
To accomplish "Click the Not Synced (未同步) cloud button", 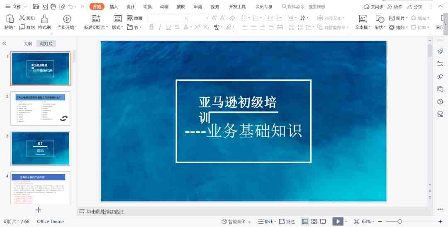I will tap(373, 7).
